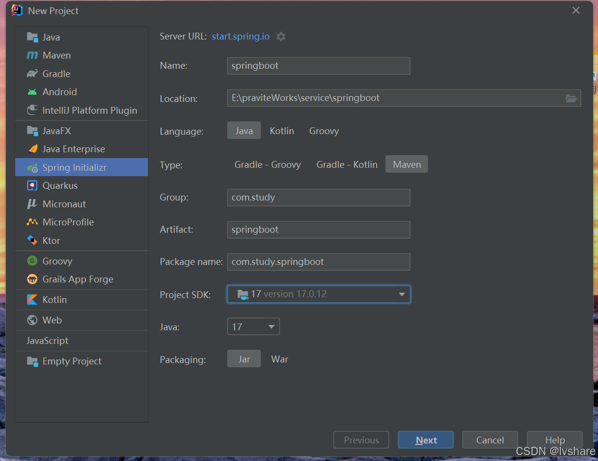Click the Help button

click(x=555, y=440)
